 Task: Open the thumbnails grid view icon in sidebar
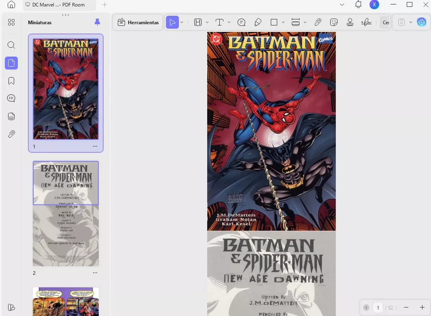[11, 22]
